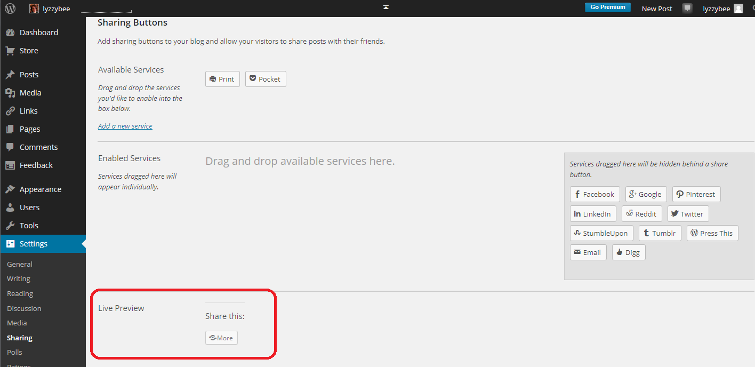Click the WordPress logo icon

(x=10, y=9)
